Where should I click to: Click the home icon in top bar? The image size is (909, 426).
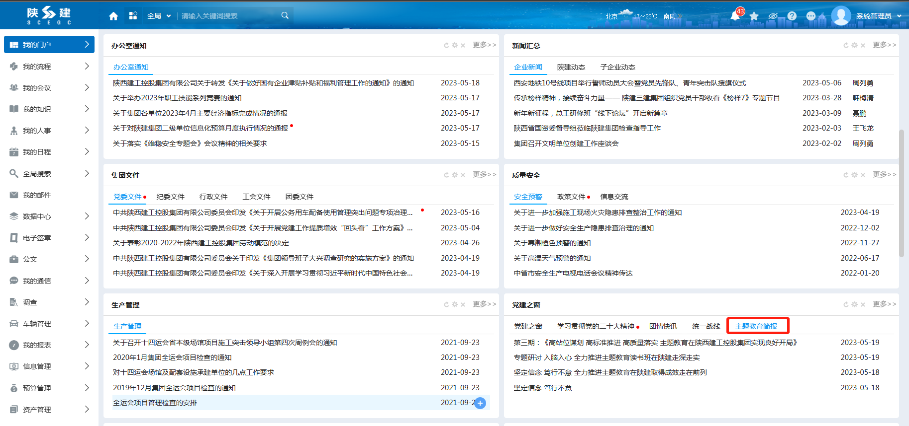113,16
